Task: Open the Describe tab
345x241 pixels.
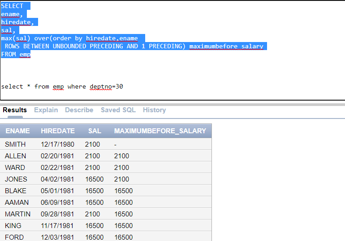Action: pos(79,110)
